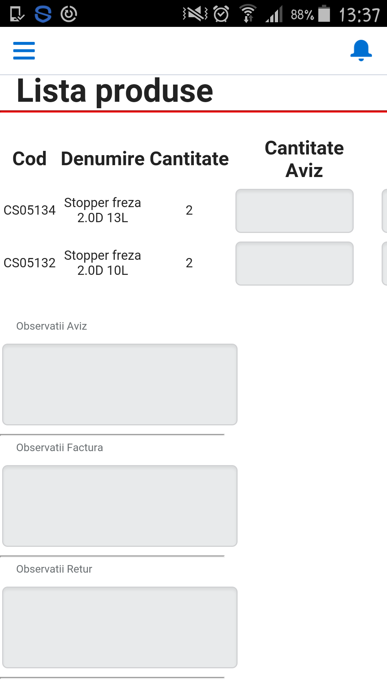Tap the Stopper freza 2.0D 13L name
387x688 pixels.
coord(102,210)
